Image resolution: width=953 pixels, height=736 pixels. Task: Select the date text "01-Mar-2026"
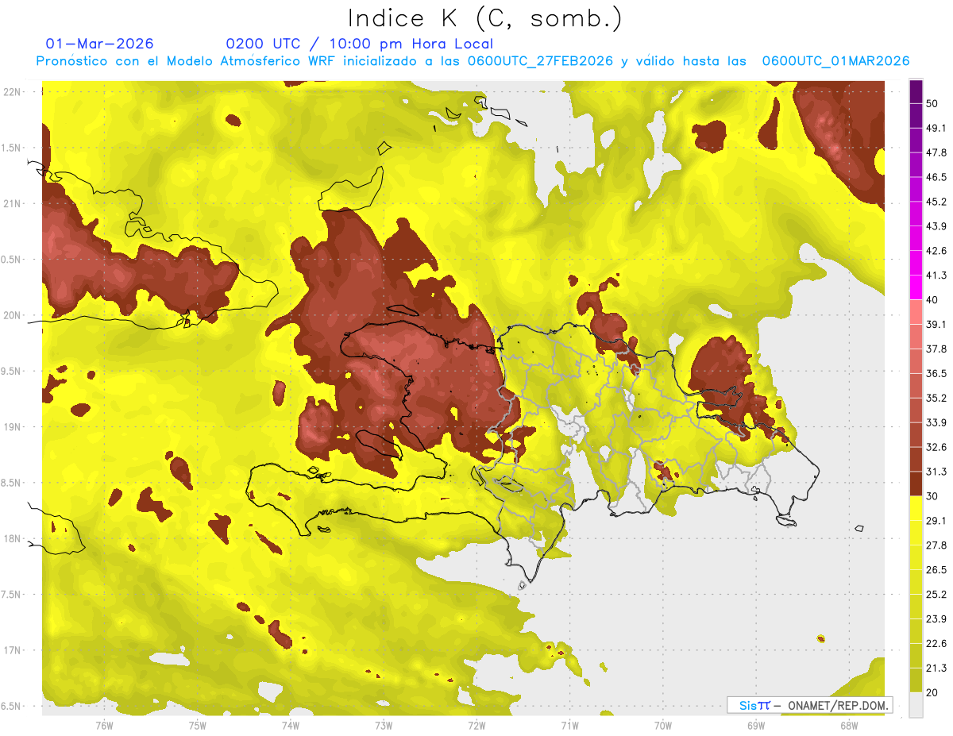100,44
